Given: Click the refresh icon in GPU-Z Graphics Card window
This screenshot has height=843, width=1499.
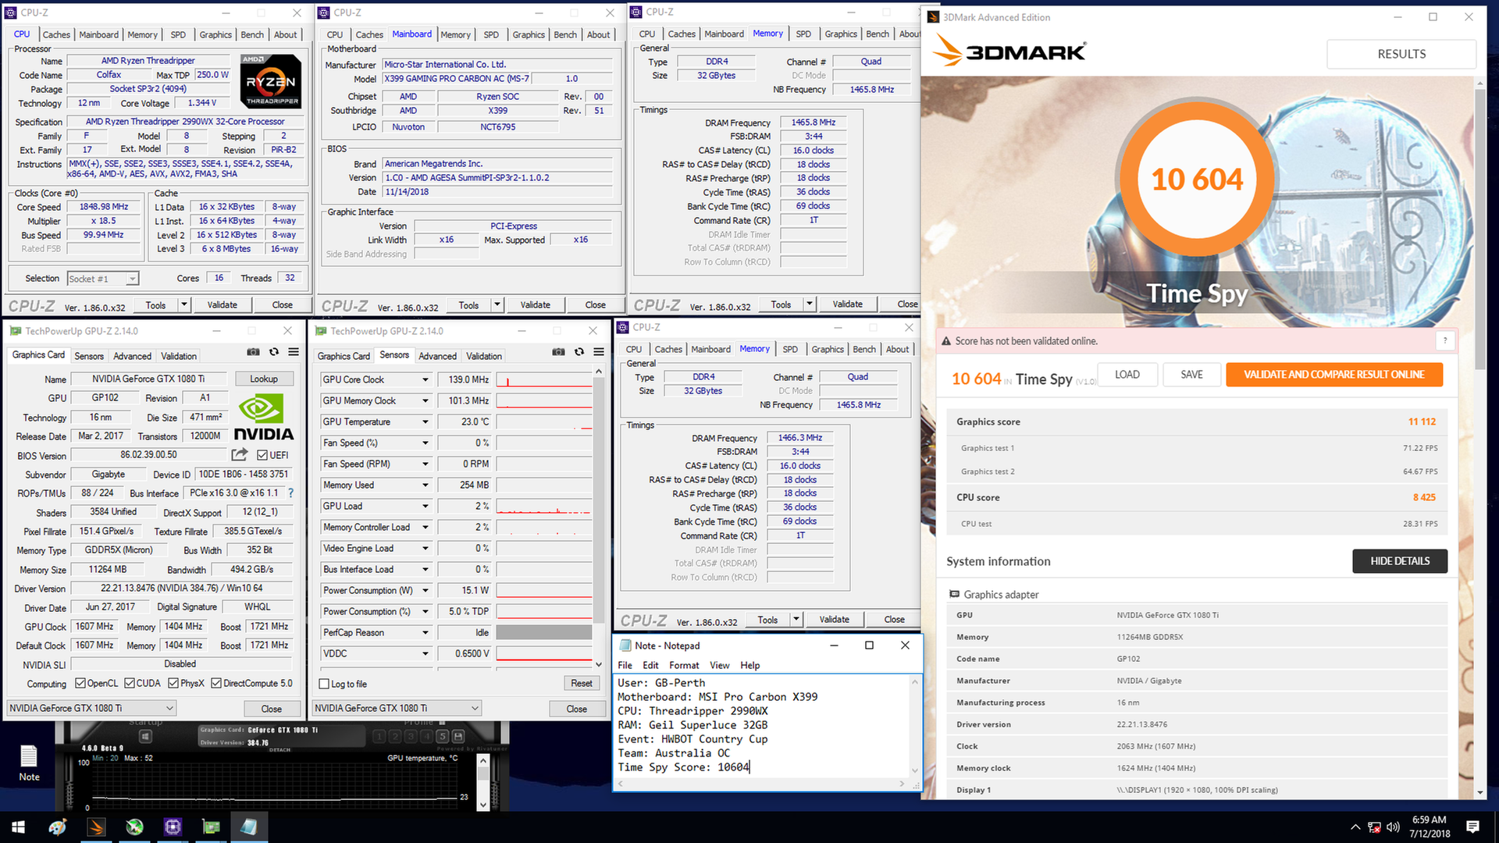Looking at the screenshot, I should tap(274, 352).
